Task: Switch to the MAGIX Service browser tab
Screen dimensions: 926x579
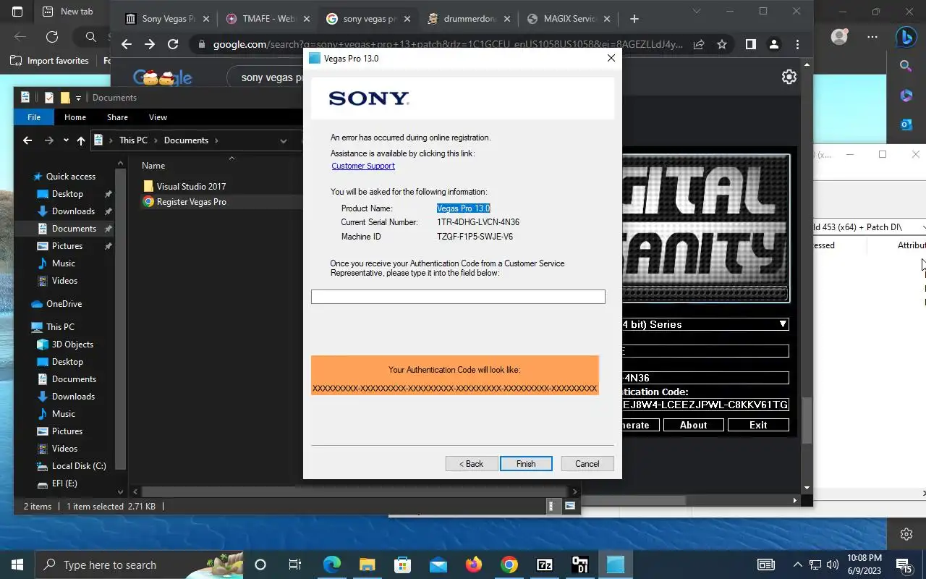Action: 569,19
